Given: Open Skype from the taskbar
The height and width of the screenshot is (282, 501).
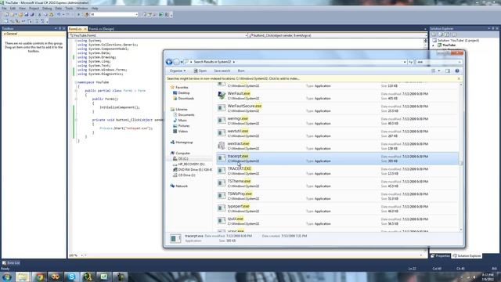Looking at the screenshot, I should (71, 277).
